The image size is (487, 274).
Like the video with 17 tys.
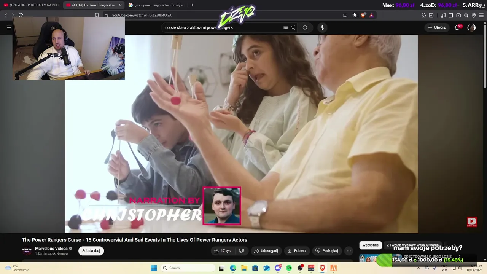coord(223,251)
